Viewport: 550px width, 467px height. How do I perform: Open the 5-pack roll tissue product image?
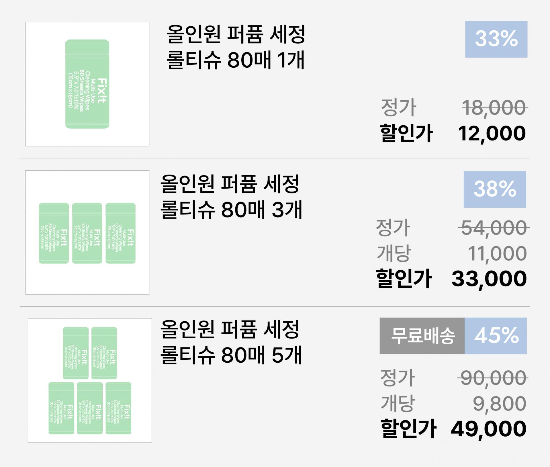(x=90, y=381)
